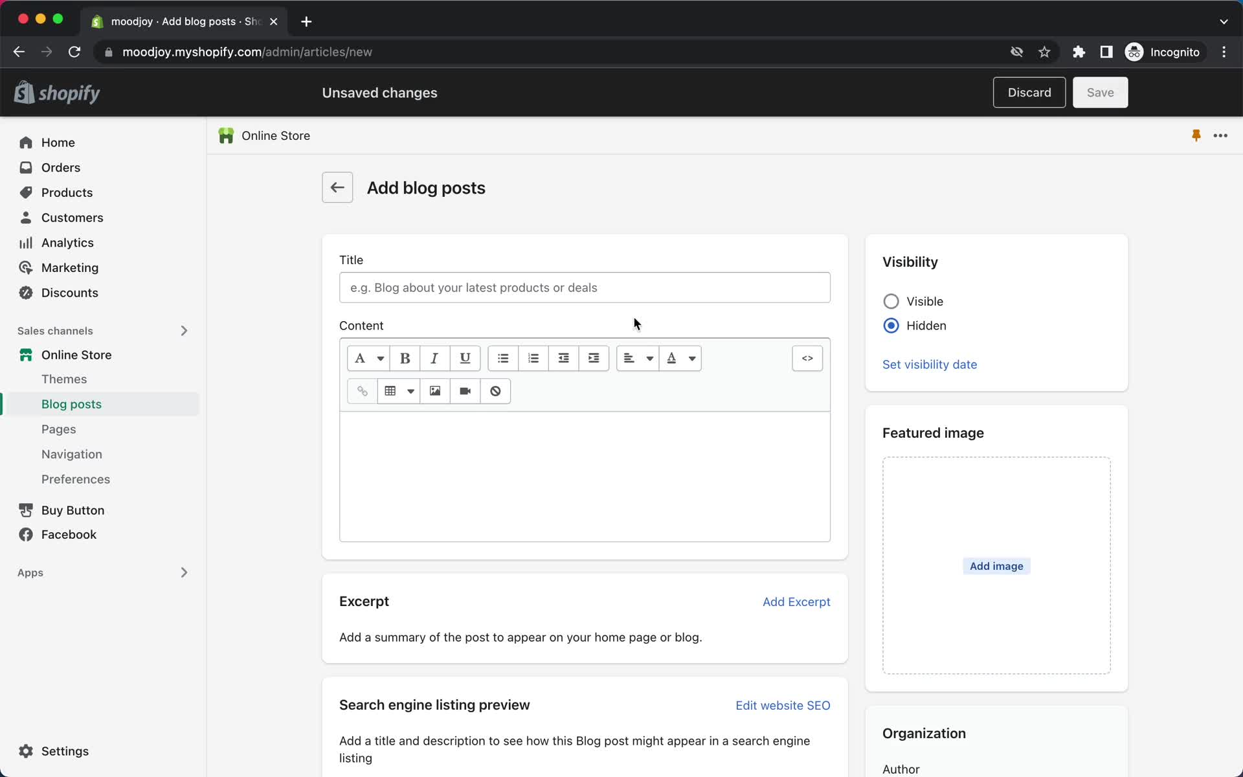Discard the unsaved changes
1243x777 pixels.
point(1029,93)
